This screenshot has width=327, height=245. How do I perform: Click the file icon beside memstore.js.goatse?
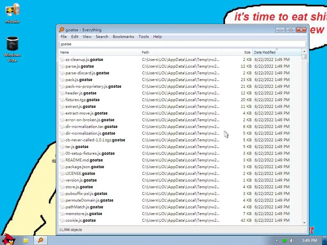pyautogui.click(x=62, y=213)
